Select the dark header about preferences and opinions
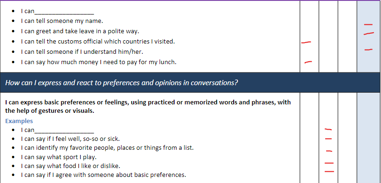The height and width of the screenshot is (183, 381). point(190,82)
